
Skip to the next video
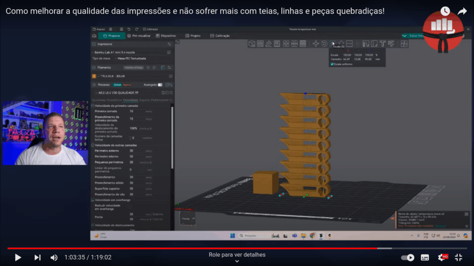tap(37, 257)
